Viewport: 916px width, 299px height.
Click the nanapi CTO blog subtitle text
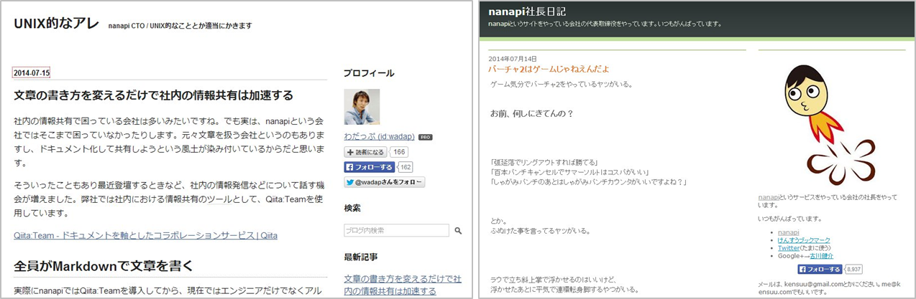coord(180,26)
